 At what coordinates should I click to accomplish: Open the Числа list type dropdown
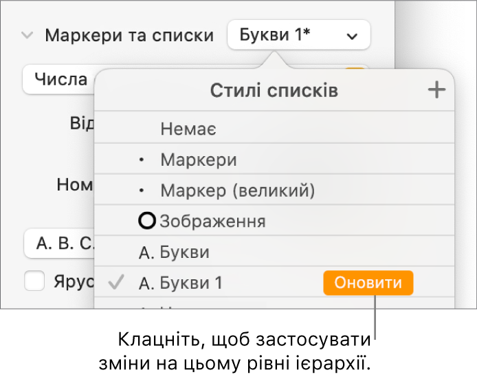[x=59, y=79]
